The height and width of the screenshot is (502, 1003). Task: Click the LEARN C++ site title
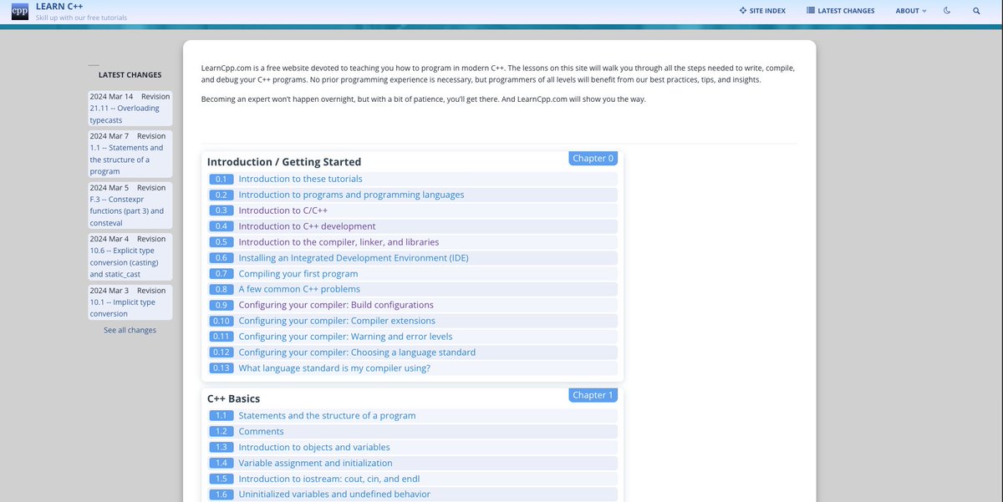pyautogui.click(x=59, y=7)
